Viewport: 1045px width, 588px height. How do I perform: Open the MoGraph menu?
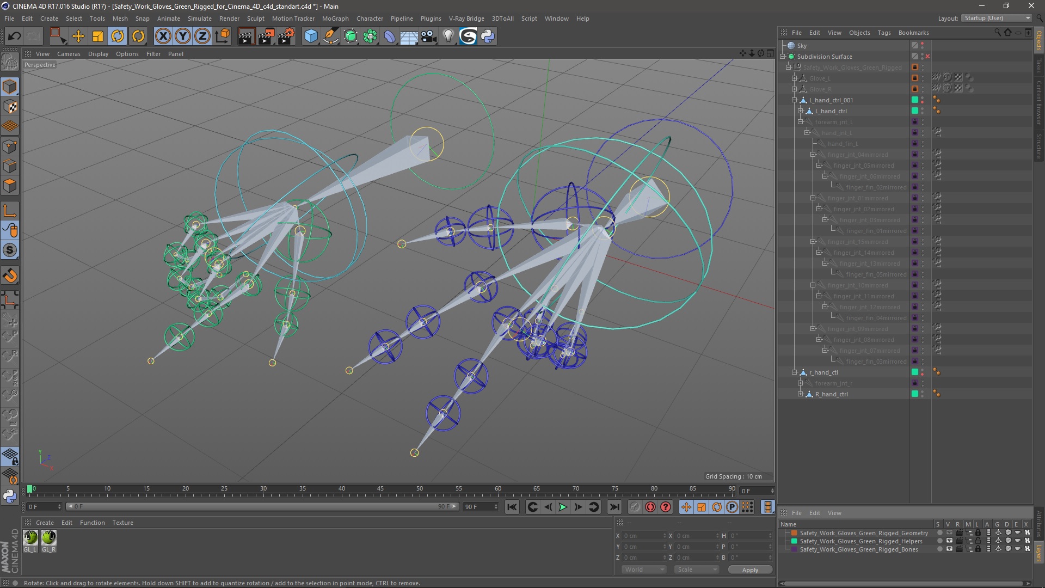(x=335, y=19)
